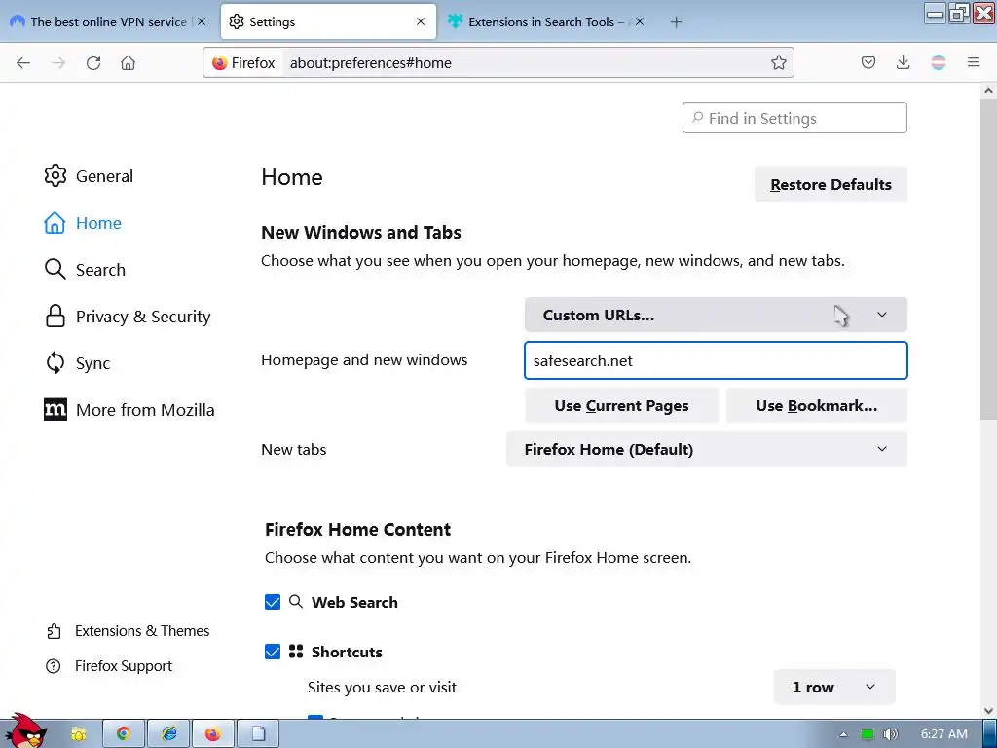Click Use Bookmark… button
997x748 pixels.
[817, 406]
